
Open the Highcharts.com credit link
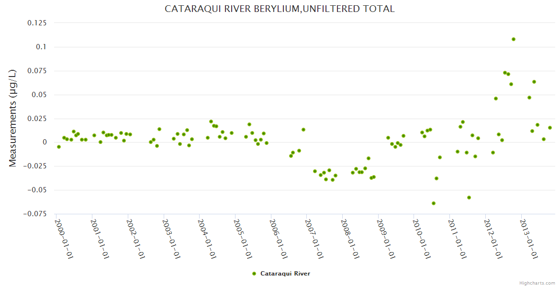[537, 283]
